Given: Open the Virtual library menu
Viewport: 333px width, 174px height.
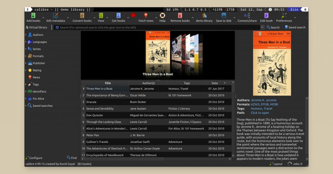Looking at the screenshot, I should (36, 28).
